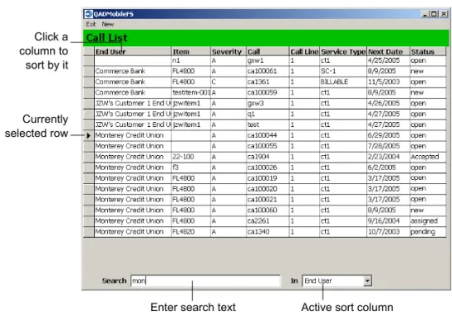Click severity cell C
The width and height of the screenshot is (452, 316).
[x=228, y=82]
